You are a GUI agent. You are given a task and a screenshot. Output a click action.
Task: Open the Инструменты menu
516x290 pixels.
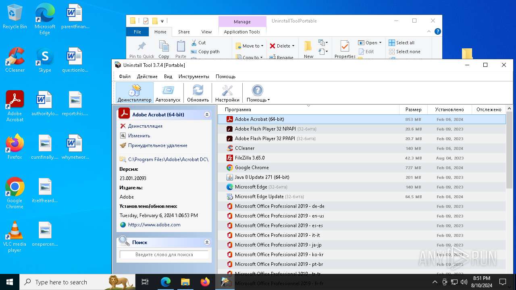tap(194, 77)
